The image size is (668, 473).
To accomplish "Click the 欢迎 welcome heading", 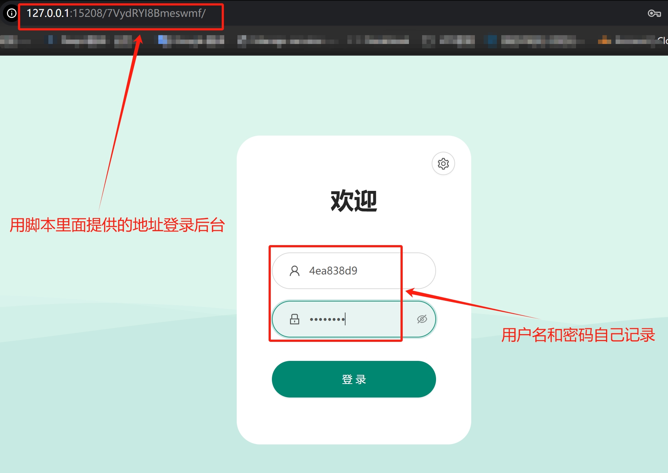I will tap(354, 201).
